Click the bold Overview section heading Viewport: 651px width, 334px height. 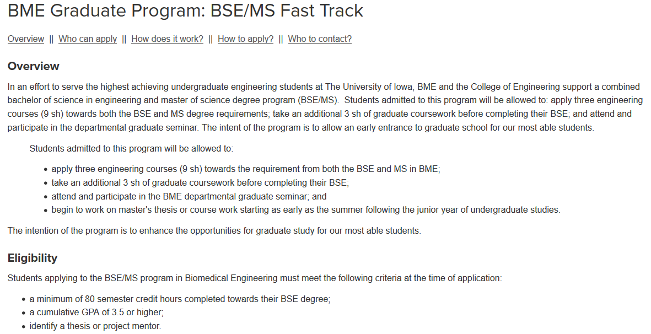(x=33, y=66)
